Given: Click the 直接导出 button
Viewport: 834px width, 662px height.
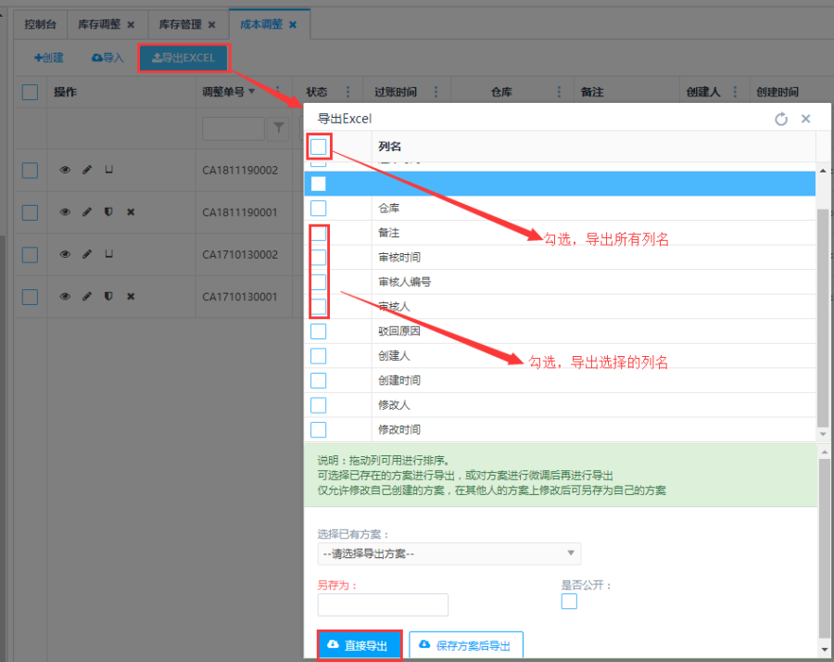Looking at the screenshot, I should (x=360, y=645).
